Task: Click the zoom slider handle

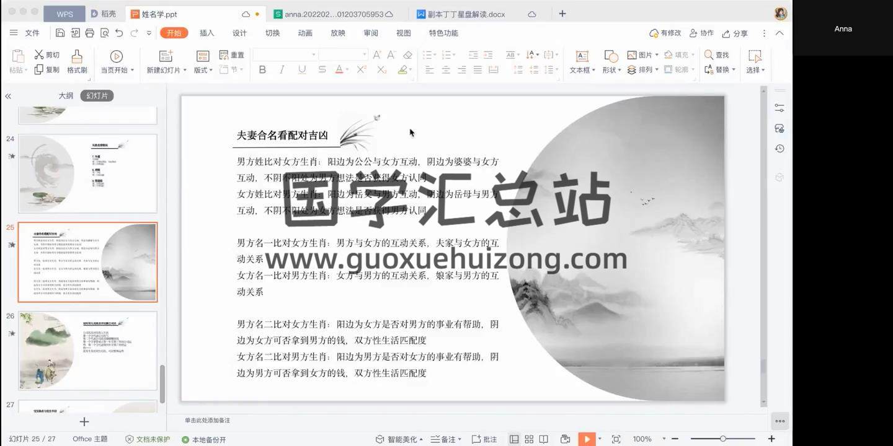Action: coord(723,439)
